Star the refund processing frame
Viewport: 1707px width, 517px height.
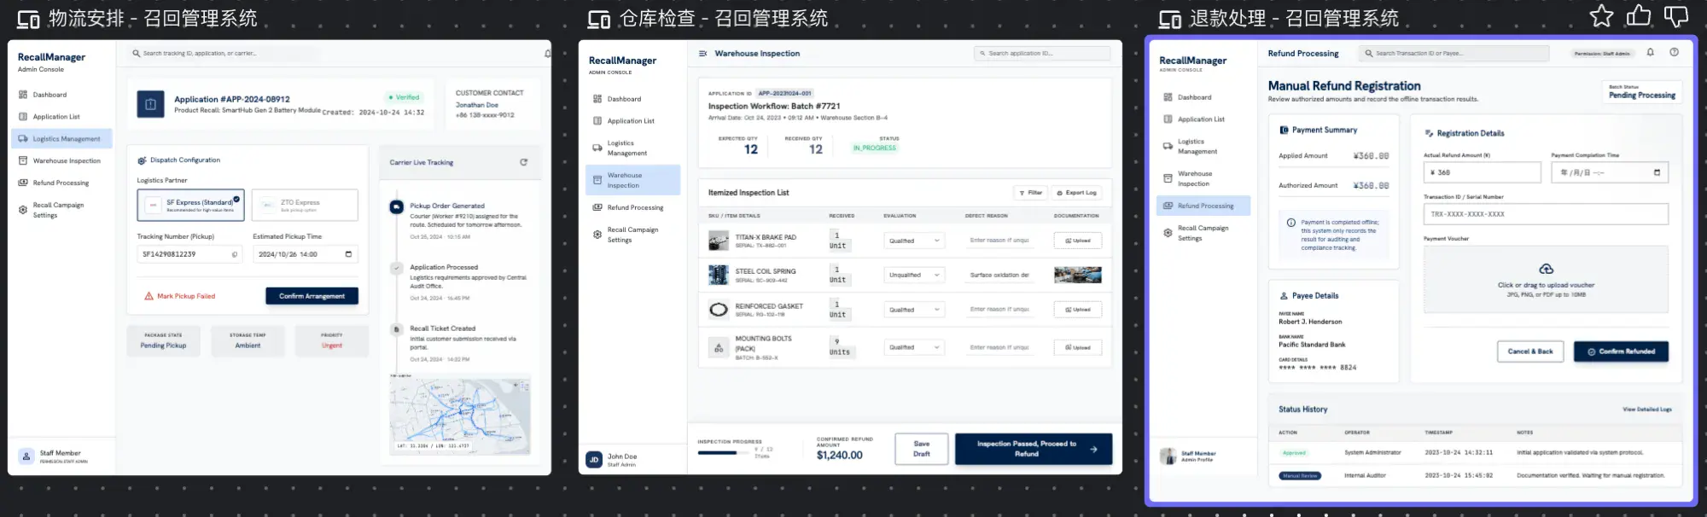pyautogui.click(x=1601, y=15)
